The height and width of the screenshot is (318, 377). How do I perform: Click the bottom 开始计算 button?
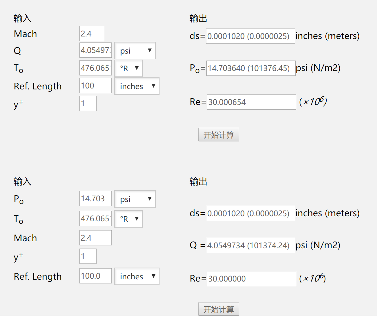tap(218, 309)
